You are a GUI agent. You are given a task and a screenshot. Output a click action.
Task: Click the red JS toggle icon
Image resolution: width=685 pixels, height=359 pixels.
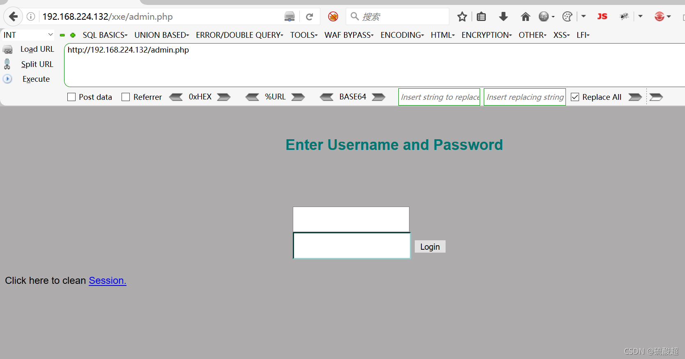(602, 16)
